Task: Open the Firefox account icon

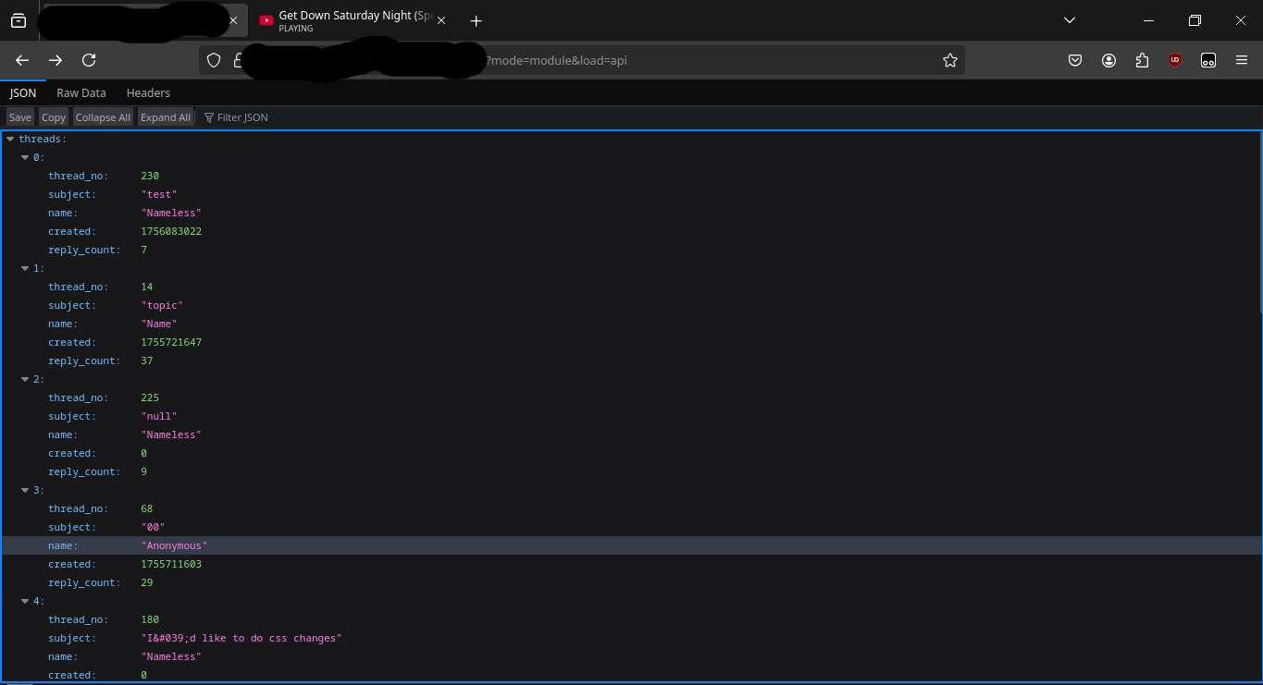Action: point(1108,60)
